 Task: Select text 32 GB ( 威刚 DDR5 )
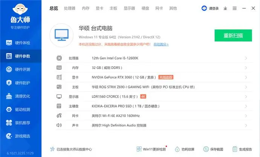pyautogui.click(x=107, y=68)
